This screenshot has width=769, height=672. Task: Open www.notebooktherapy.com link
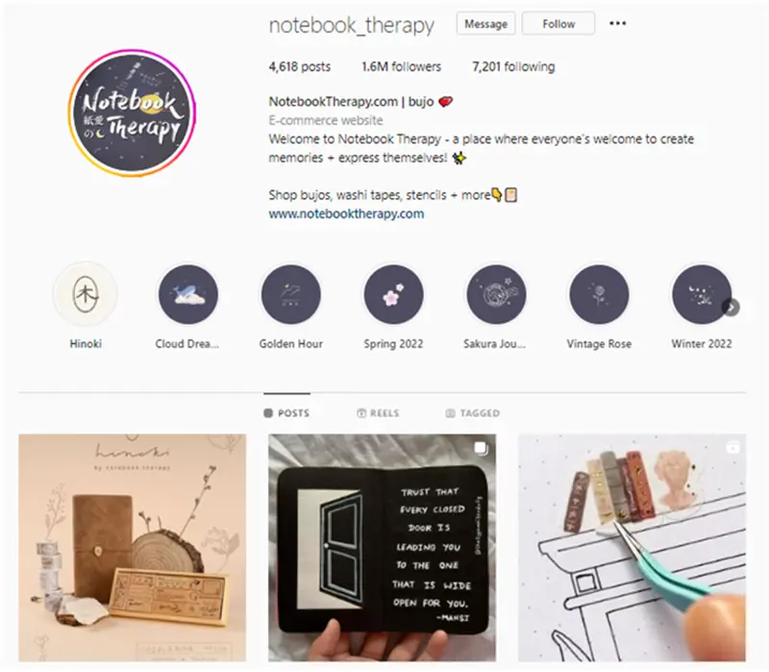coord(346,213)
